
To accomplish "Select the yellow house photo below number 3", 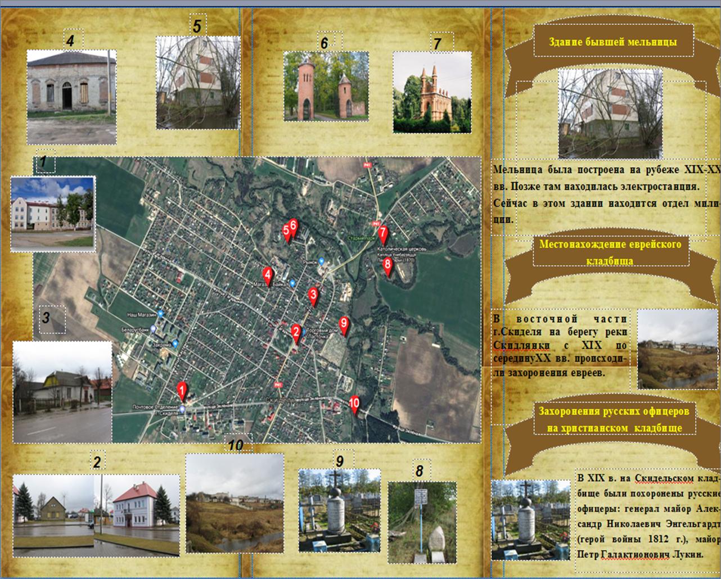I will (62, 392).
